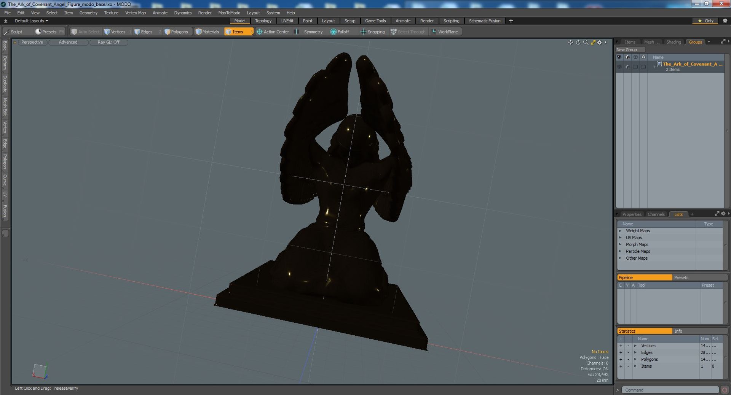
Task: Toggle the Only star button
Action: [705, 21]
